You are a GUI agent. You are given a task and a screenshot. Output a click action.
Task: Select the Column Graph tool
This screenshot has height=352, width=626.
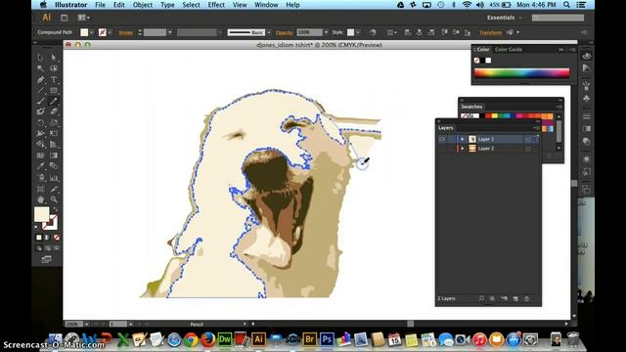click(x=54, y=178)
